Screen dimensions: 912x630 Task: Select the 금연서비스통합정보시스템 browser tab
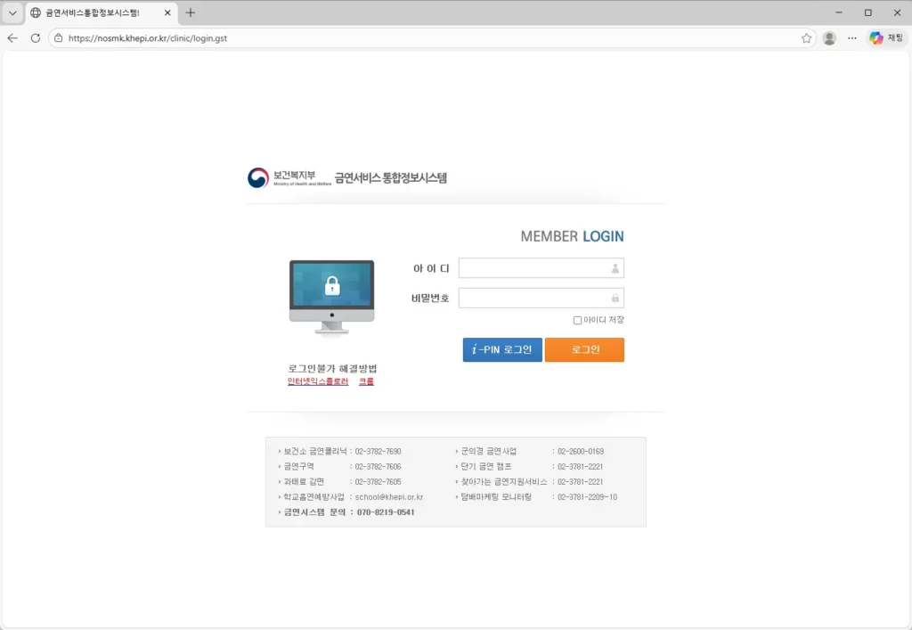tap(92, 12)
